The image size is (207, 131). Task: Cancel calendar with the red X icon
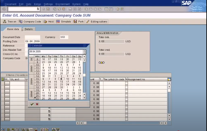37,104
